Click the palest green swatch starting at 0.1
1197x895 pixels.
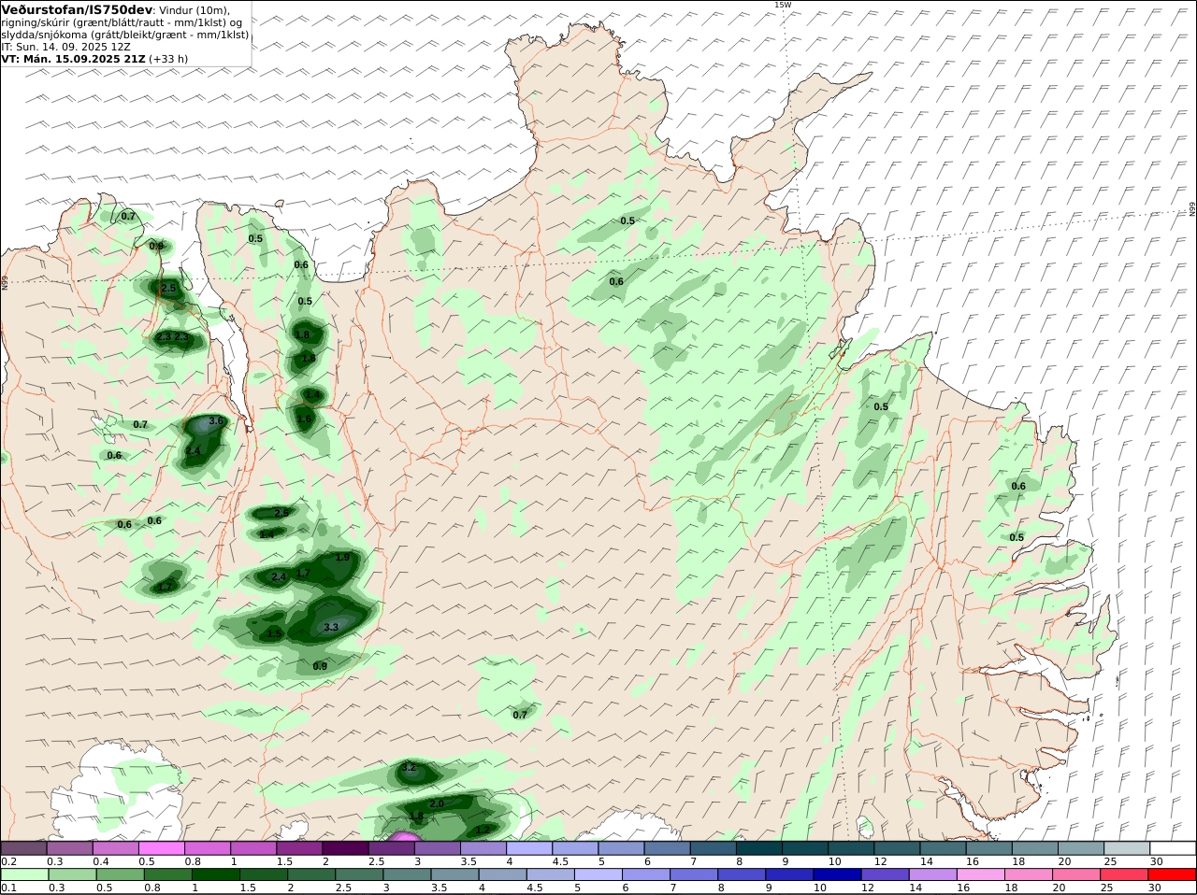tap(24, 874)
